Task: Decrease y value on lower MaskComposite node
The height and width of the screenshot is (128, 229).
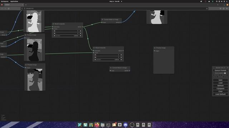Action: (x=95, y=57)
